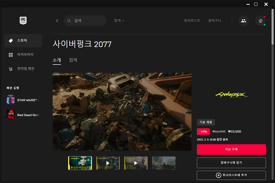This screenshot has width=275, height=183.
Task: Launch STAR WARS quick launch entry
Action: click(x=23, y=100)
